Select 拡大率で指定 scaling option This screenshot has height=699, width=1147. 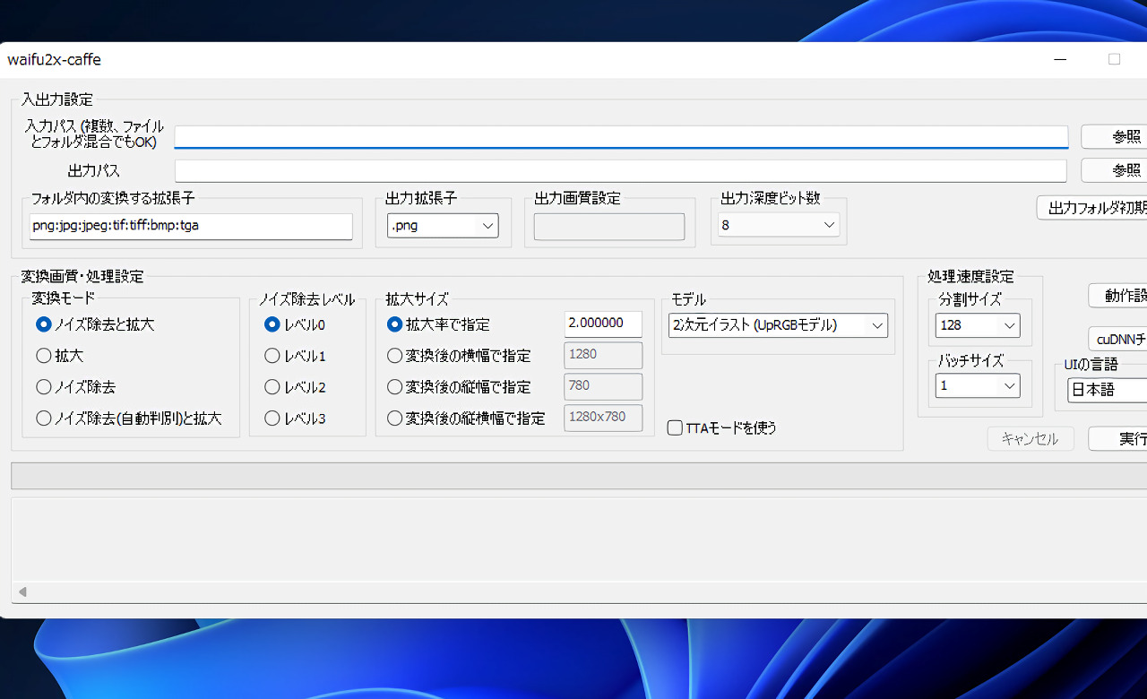coord(439,324)
